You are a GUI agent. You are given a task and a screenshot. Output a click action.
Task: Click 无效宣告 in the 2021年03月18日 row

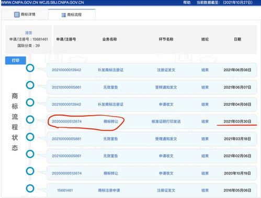pos(110,139)
